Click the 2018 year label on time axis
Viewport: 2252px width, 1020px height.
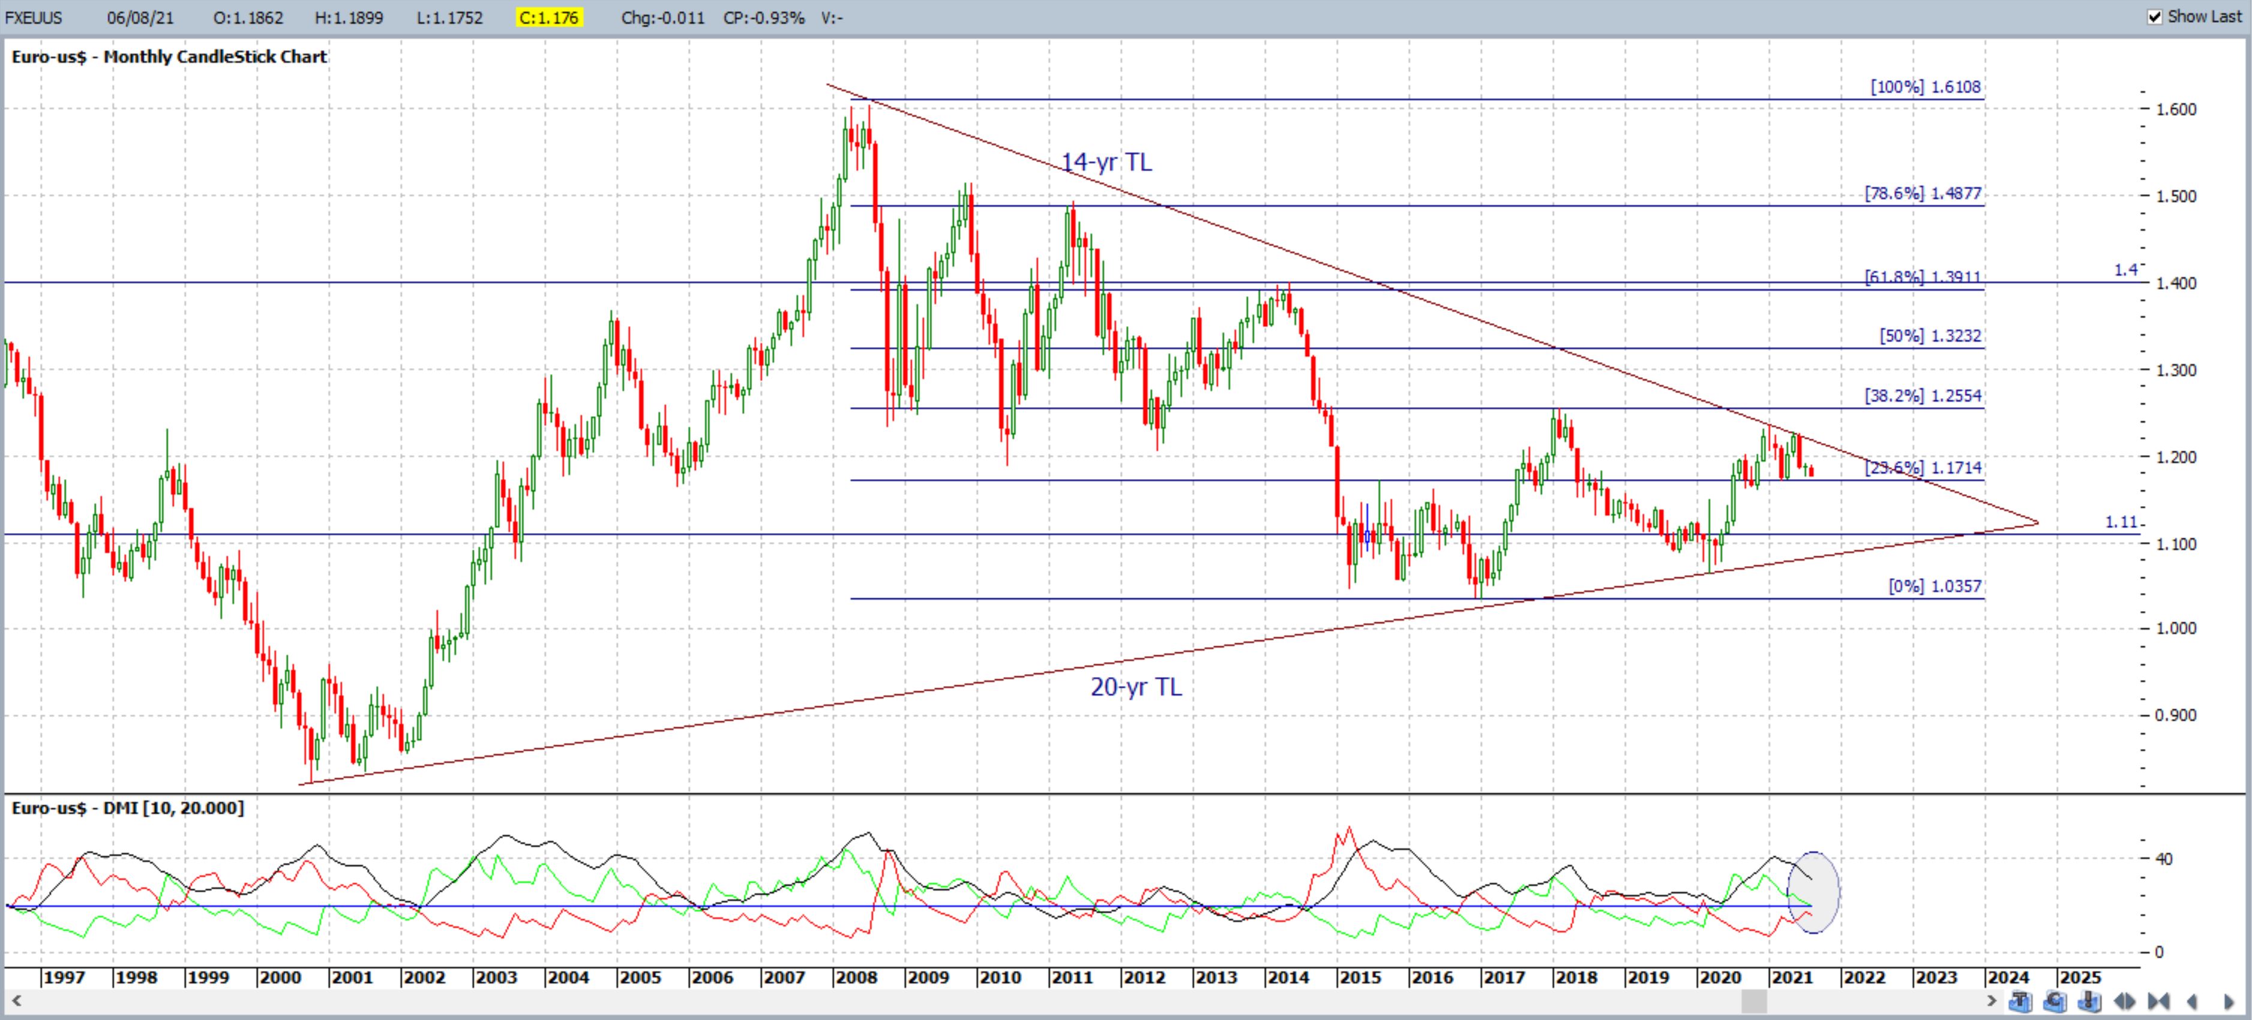click(1576, 977)
